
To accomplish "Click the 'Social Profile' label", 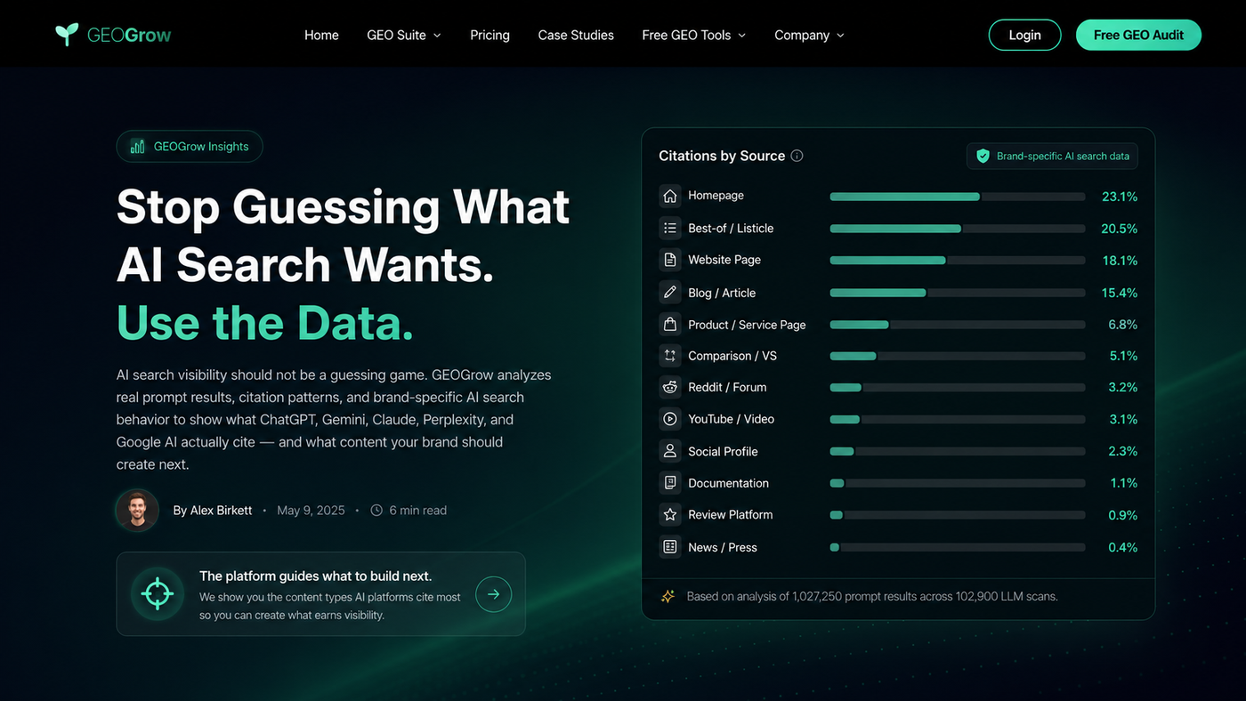I will pos(723,451).
